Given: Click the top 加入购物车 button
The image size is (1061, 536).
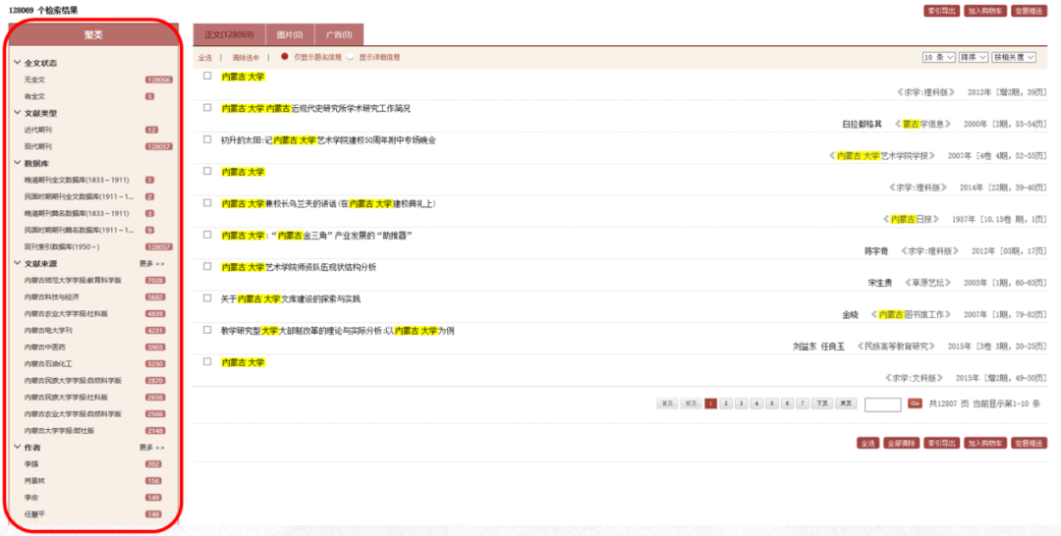Looking at the screenshot, I should pos(985,11).
